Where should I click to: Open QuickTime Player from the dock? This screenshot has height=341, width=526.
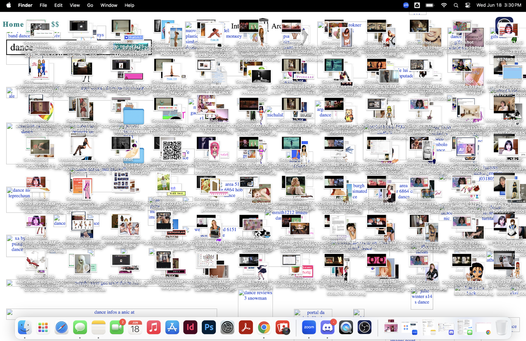(346, 328)
